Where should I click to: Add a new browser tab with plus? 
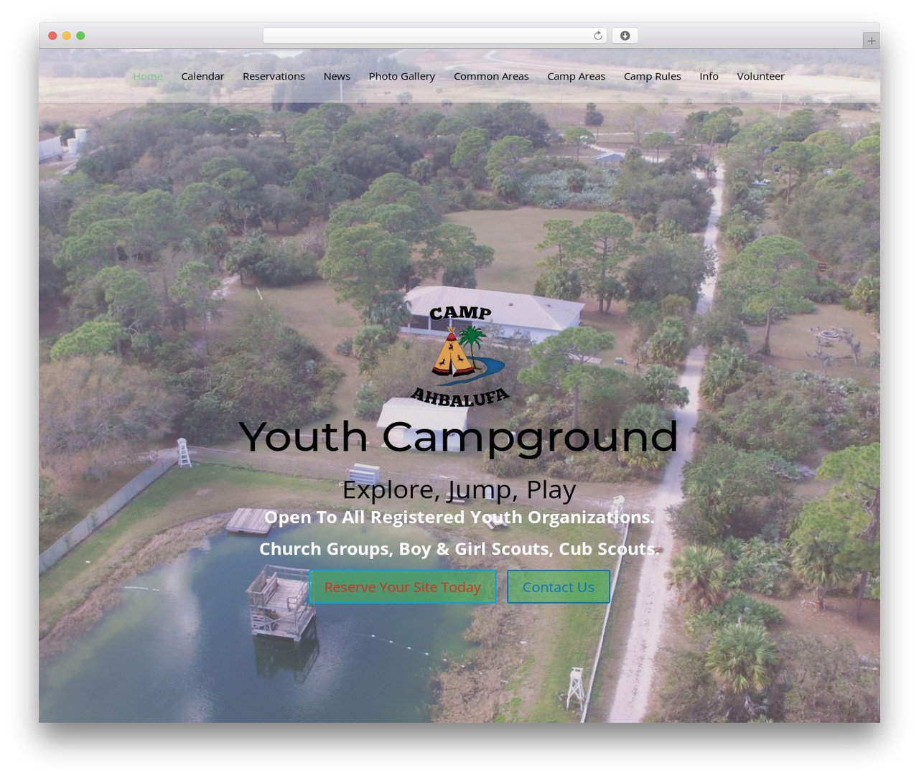pyautogui.click(x=871, y=41)
